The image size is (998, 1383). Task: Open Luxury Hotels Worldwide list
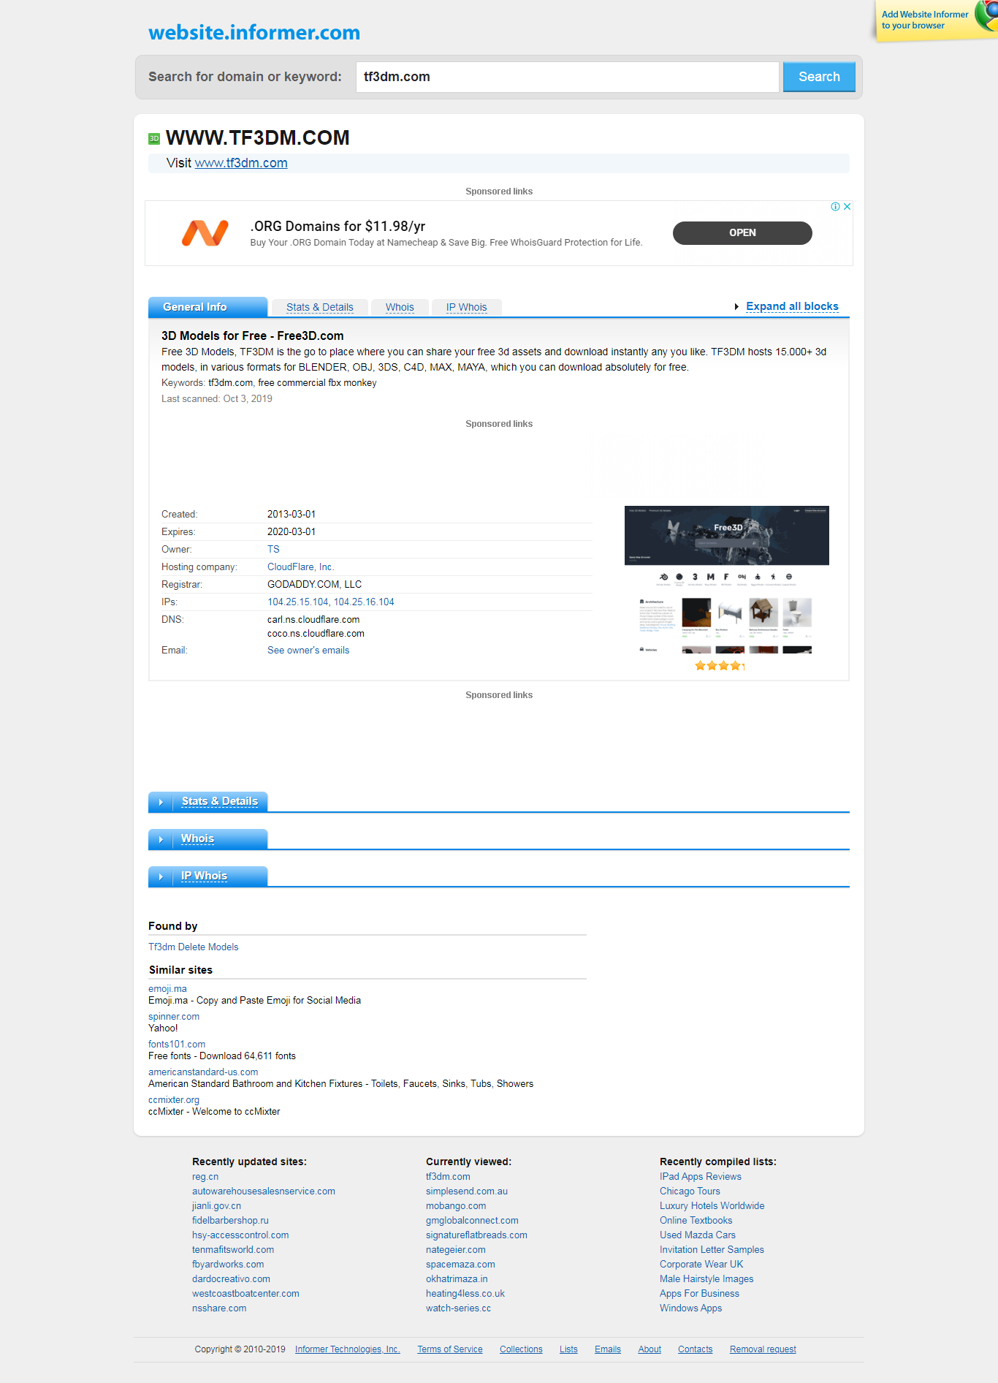click(712, 1206)
